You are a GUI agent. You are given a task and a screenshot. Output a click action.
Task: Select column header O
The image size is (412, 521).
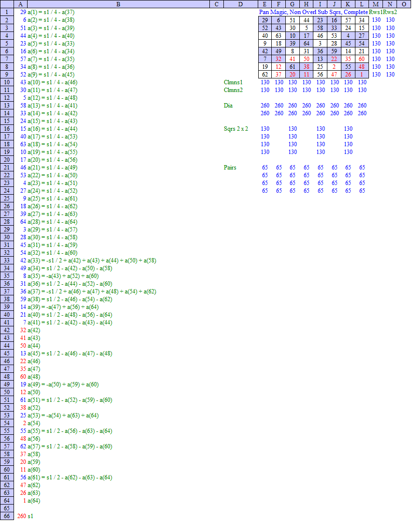tap(404, 4)
